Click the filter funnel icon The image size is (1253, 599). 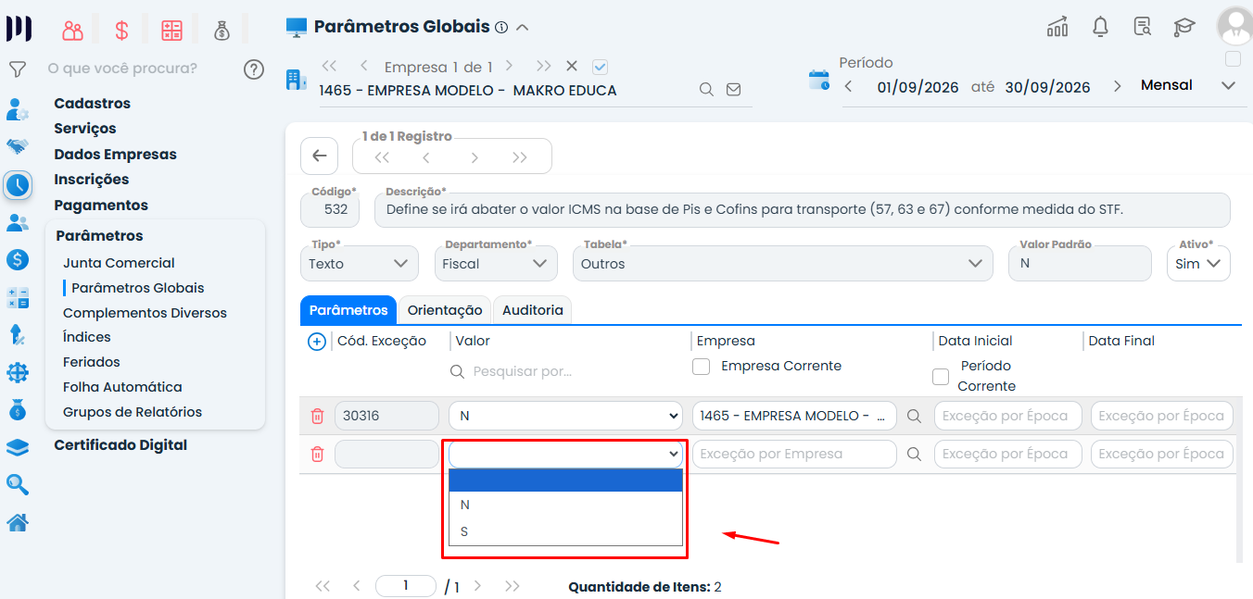[17, 69]
